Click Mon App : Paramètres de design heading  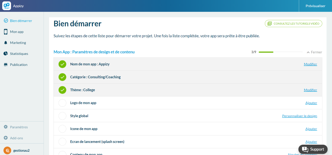coord(94,52)
